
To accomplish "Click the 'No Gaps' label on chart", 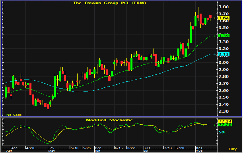I will click(x=14, y=115).
